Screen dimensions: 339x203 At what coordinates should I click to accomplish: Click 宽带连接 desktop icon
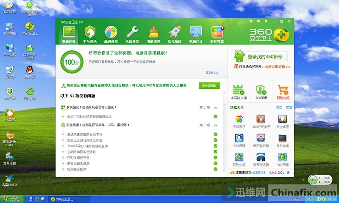pyautogui.click(x=9, y=159)
